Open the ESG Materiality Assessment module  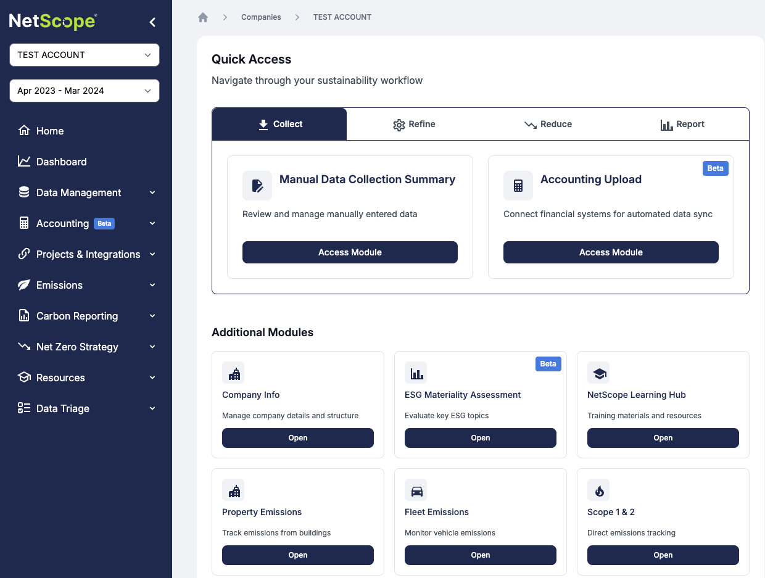click(480, 437)
